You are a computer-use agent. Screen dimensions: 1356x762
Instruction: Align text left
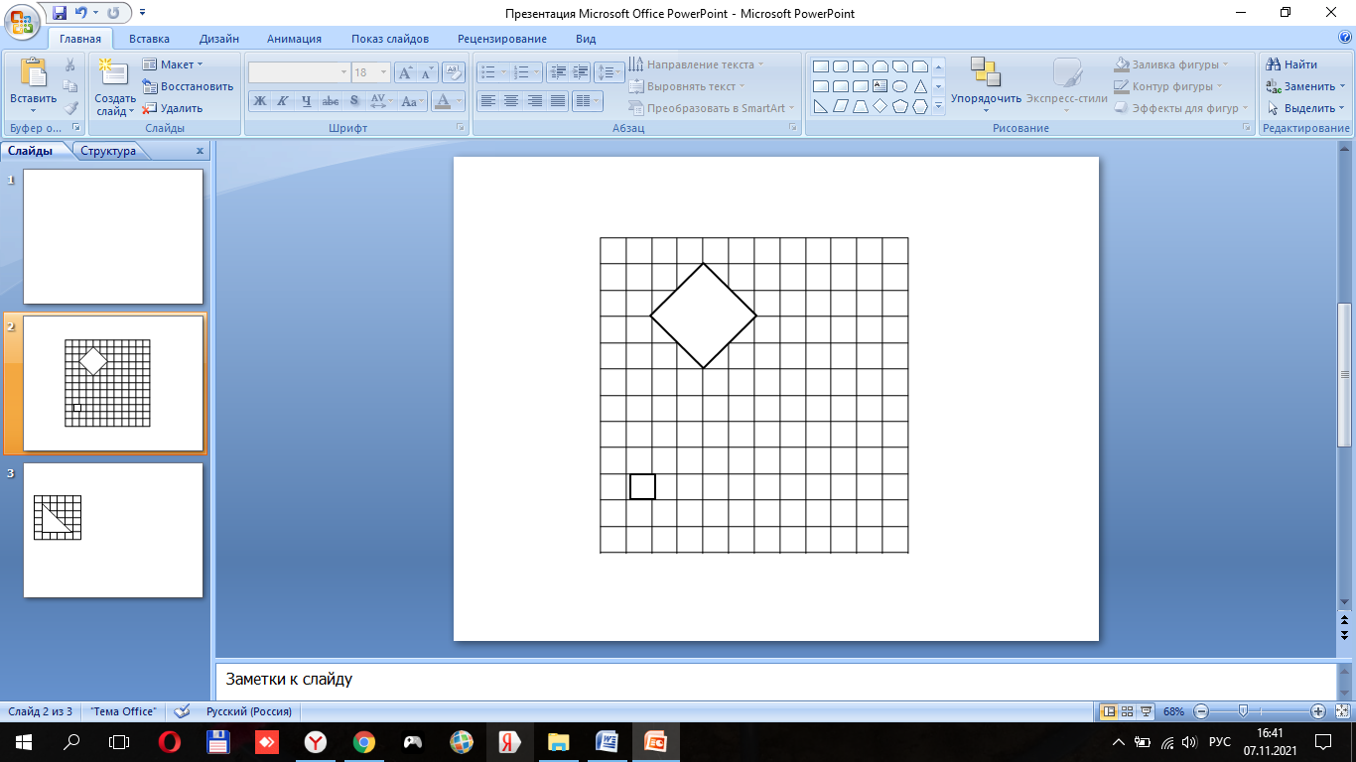487,101
